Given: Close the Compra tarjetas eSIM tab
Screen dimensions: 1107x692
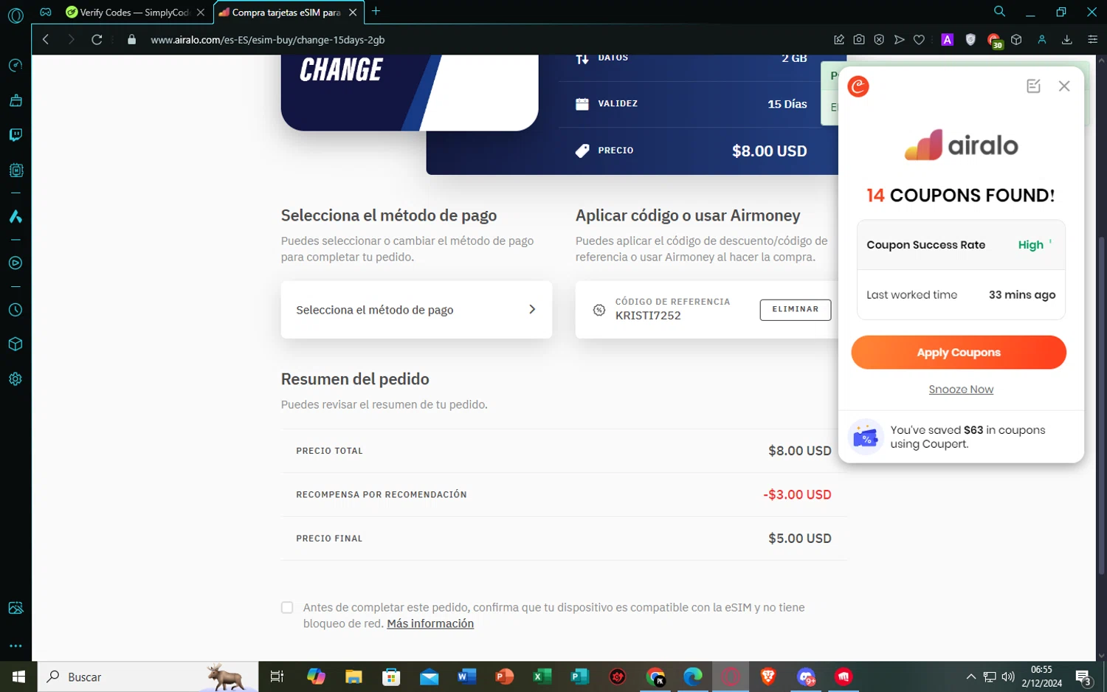Looking at the screenshot, I should point(353,13).
